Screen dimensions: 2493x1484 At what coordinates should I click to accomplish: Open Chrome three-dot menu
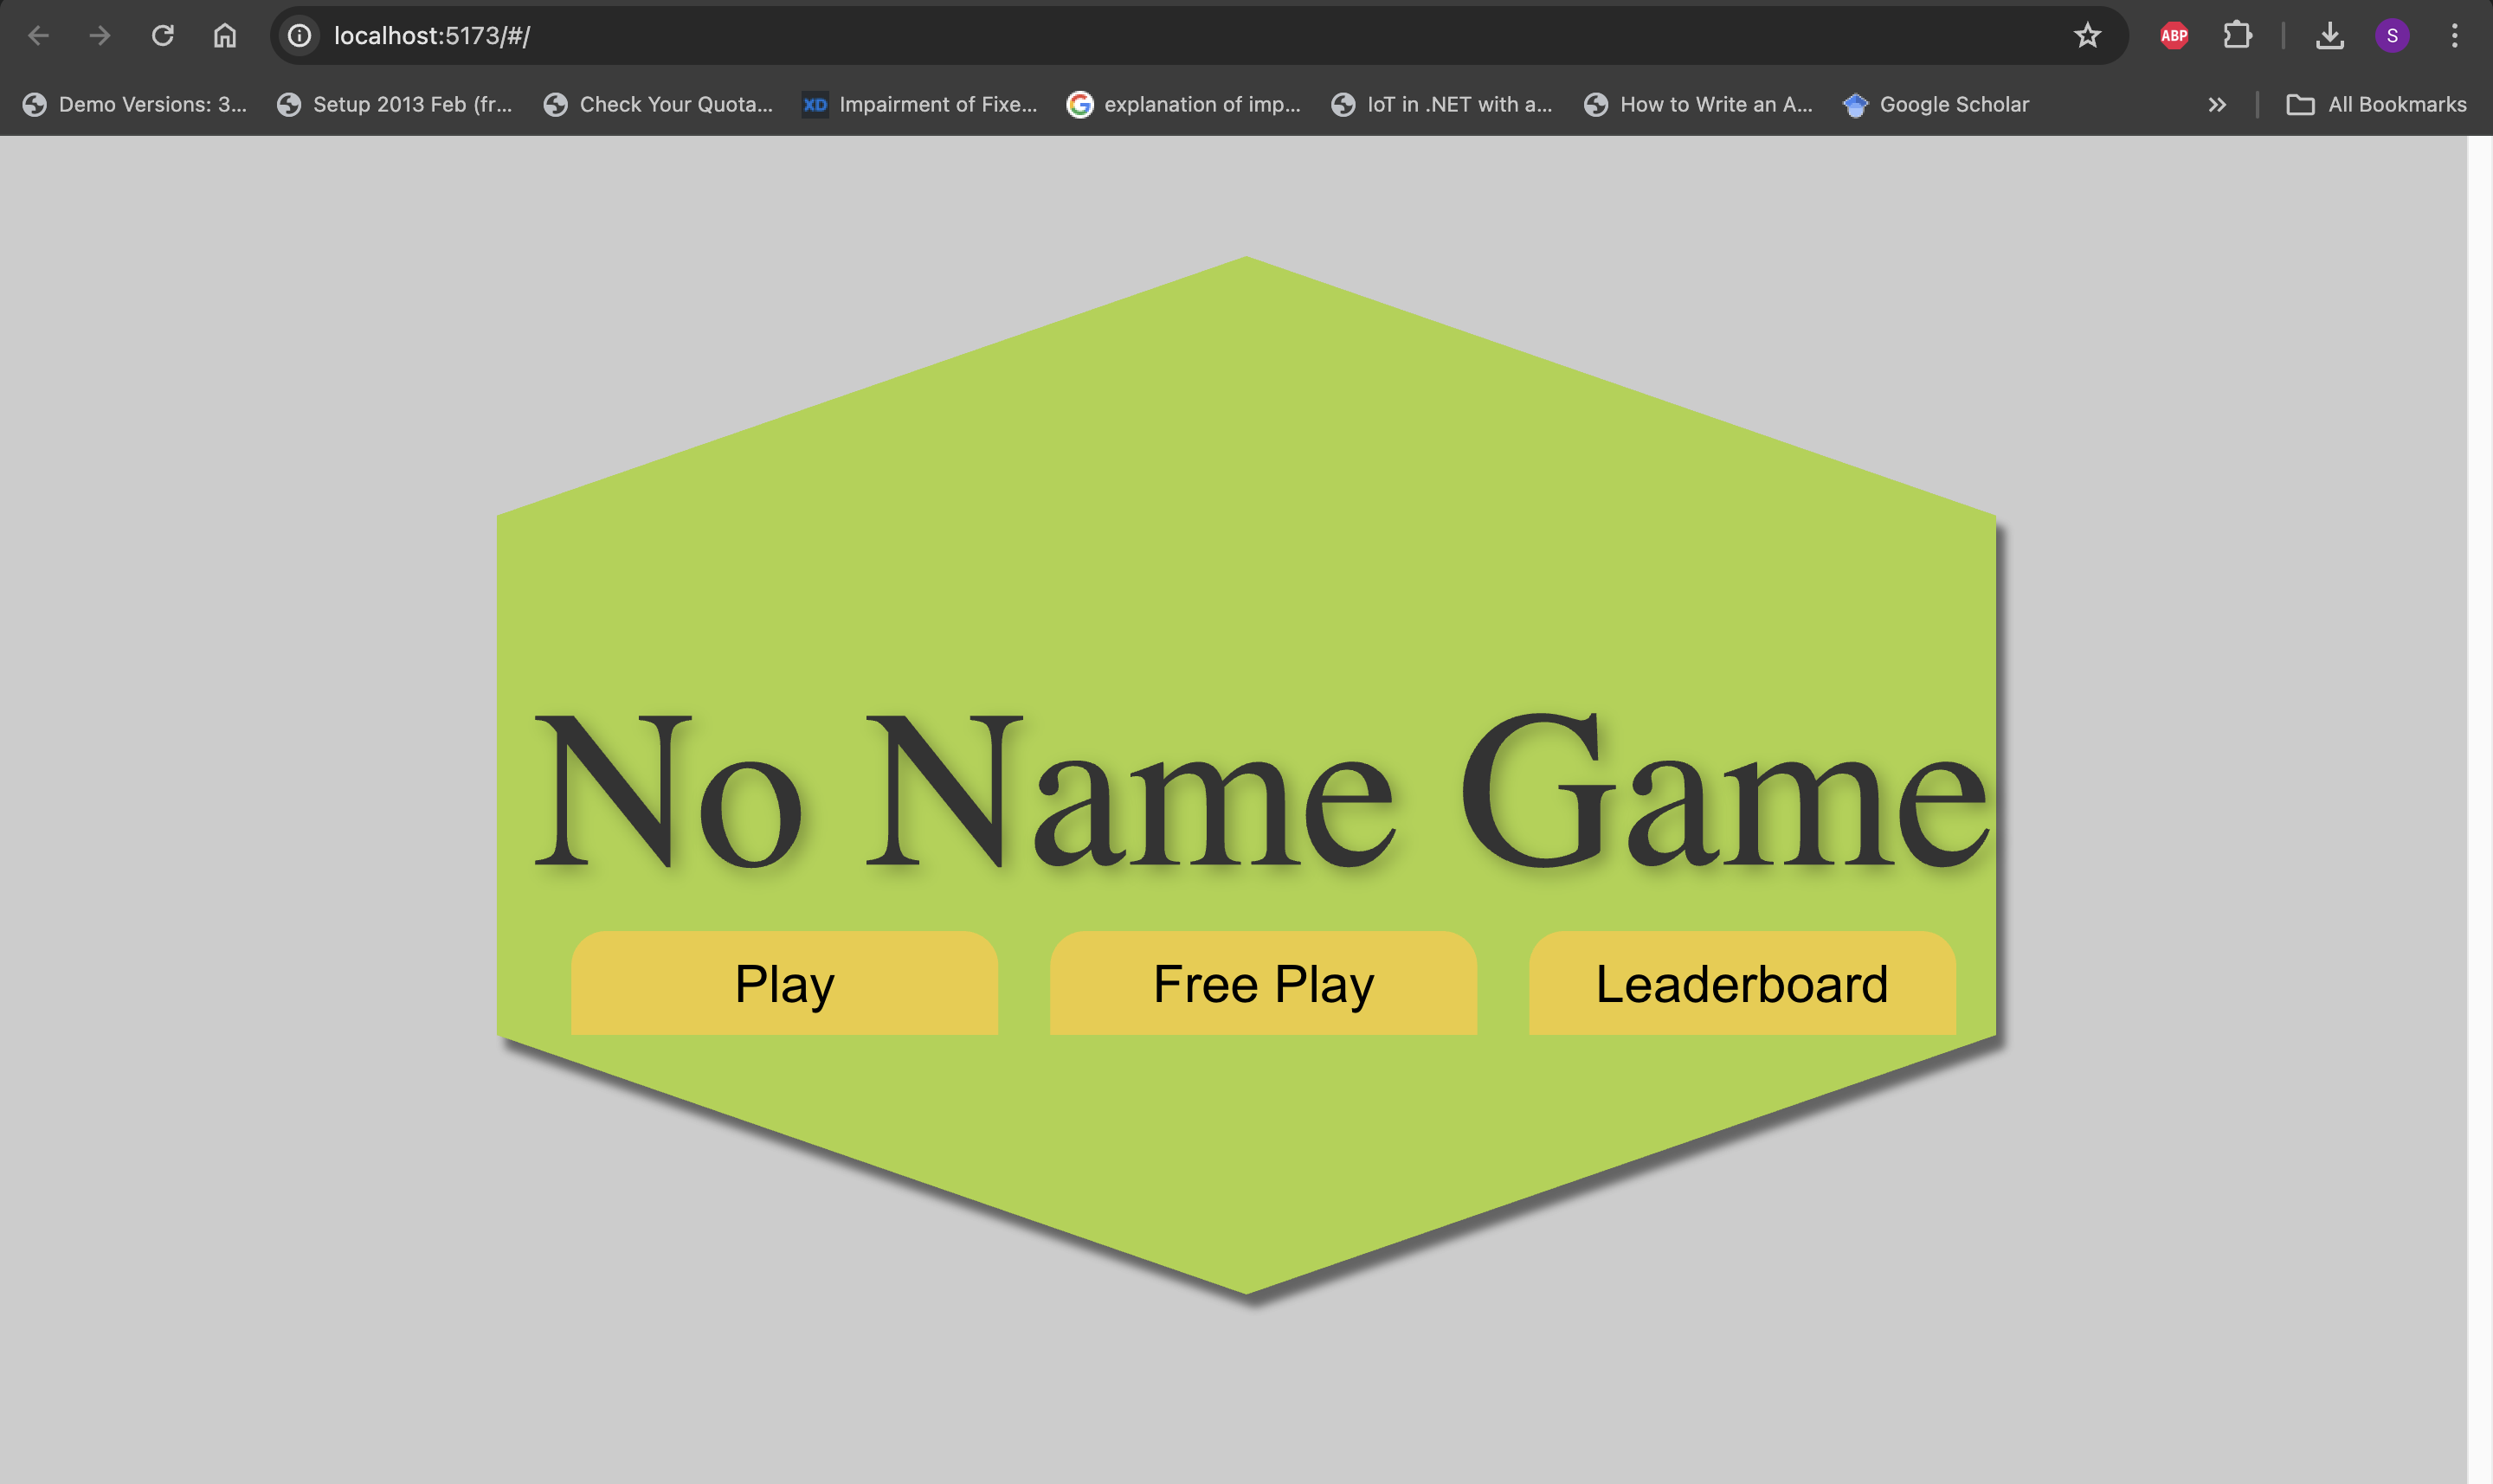(2454, 36)
